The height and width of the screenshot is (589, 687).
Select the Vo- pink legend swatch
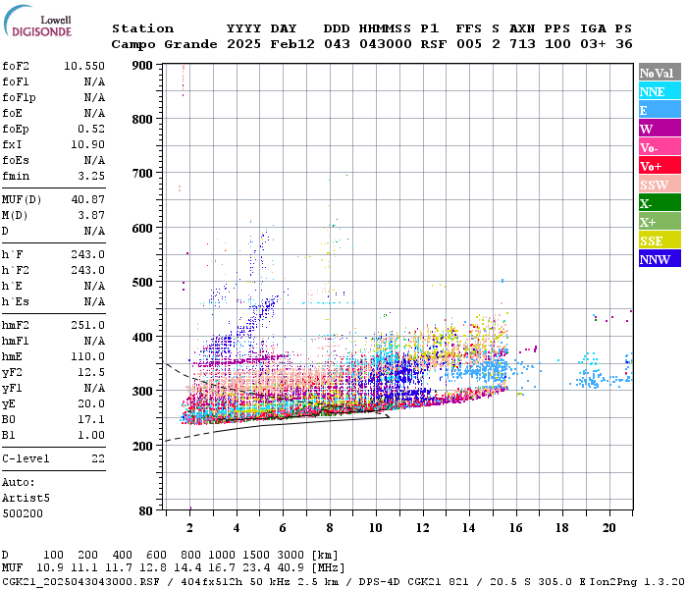click(x=660, y=147)
